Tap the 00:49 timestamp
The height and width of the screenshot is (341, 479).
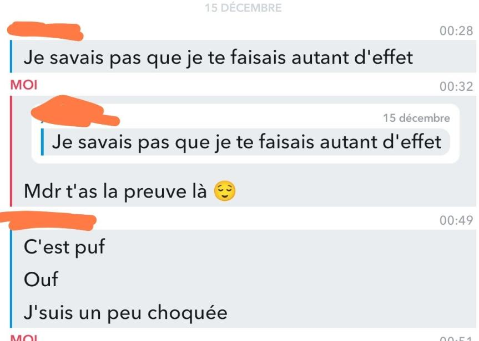click(x=456, y=220)
